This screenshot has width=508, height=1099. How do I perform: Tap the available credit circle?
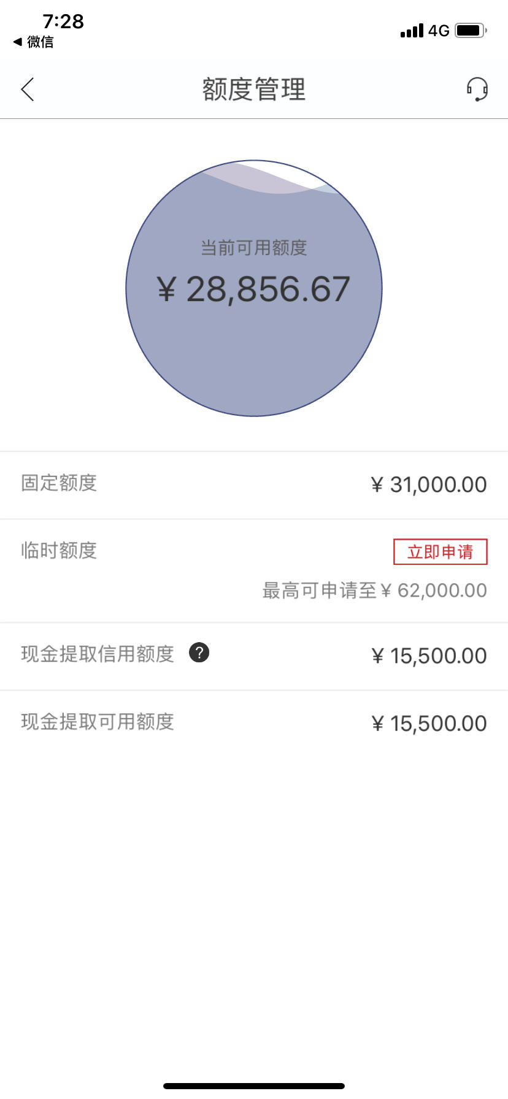pyautogui.click(x=254, y=288)
